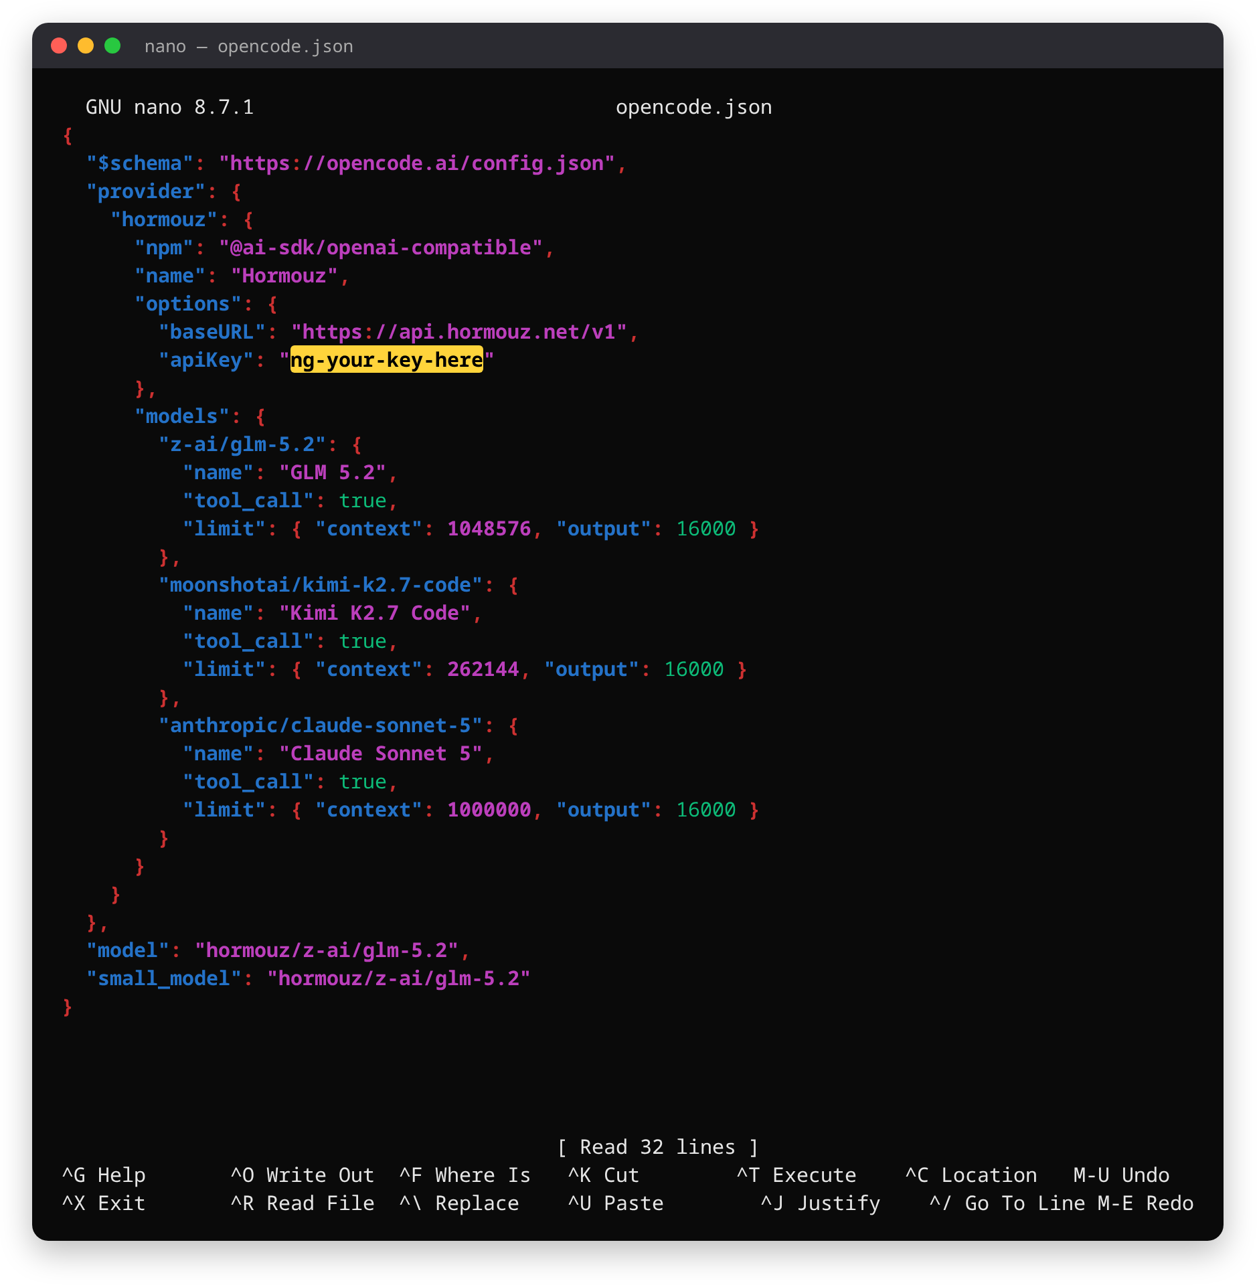1257x1285 pixels.
Task: Click the ^U Paste shortcut
Action: [x=615, y=1203]
